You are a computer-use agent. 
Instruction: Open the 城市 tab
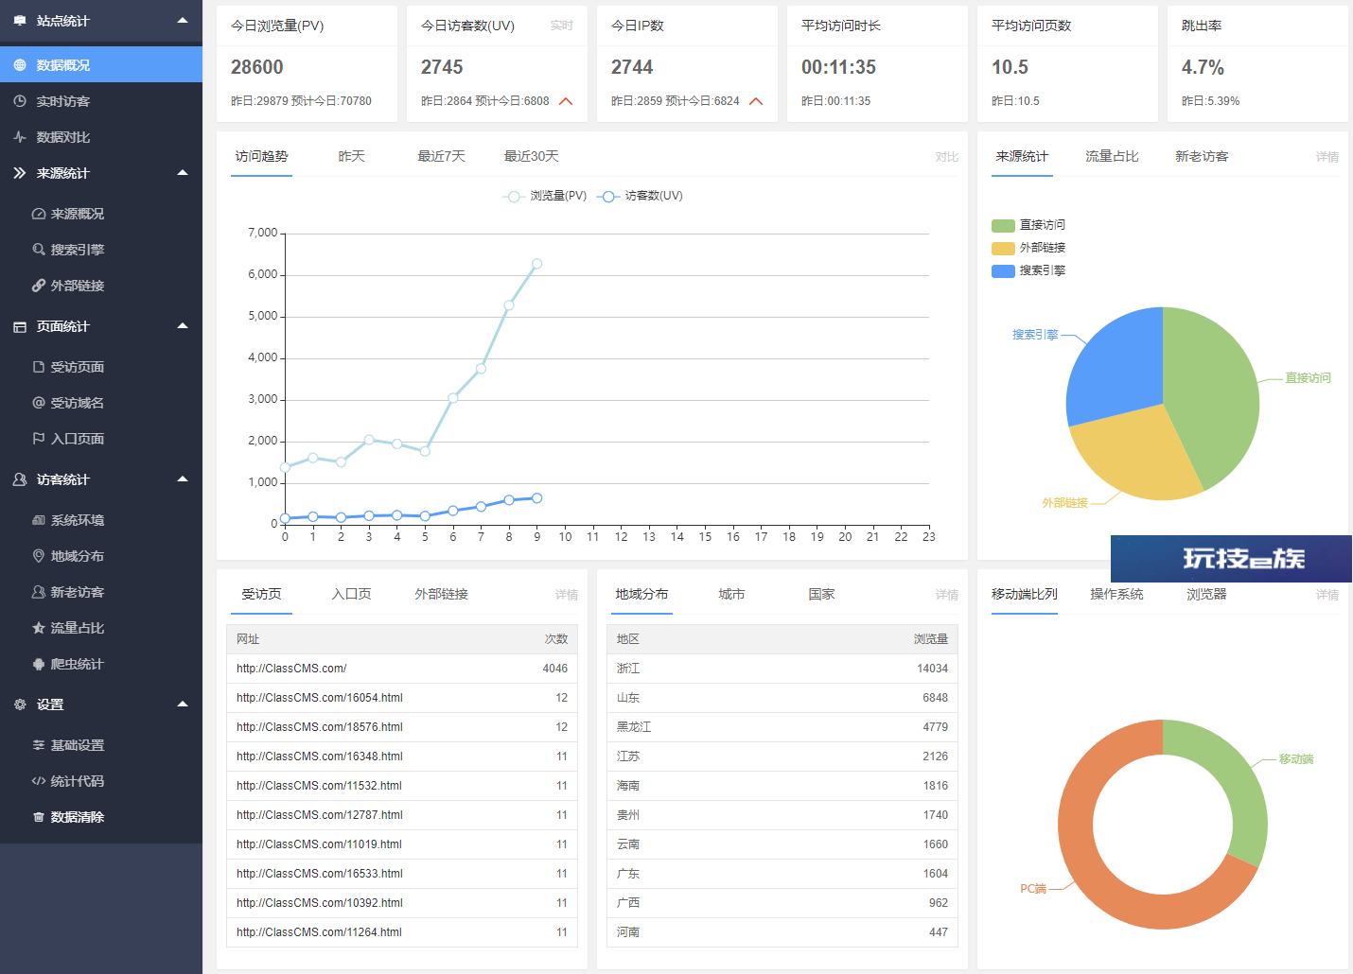[731, 594]
